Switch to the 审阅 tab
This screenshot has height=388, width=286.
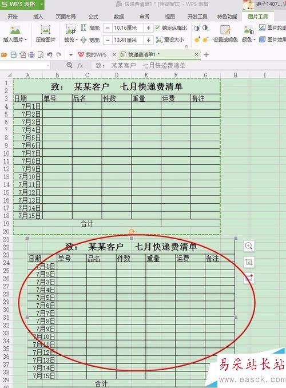144,17
